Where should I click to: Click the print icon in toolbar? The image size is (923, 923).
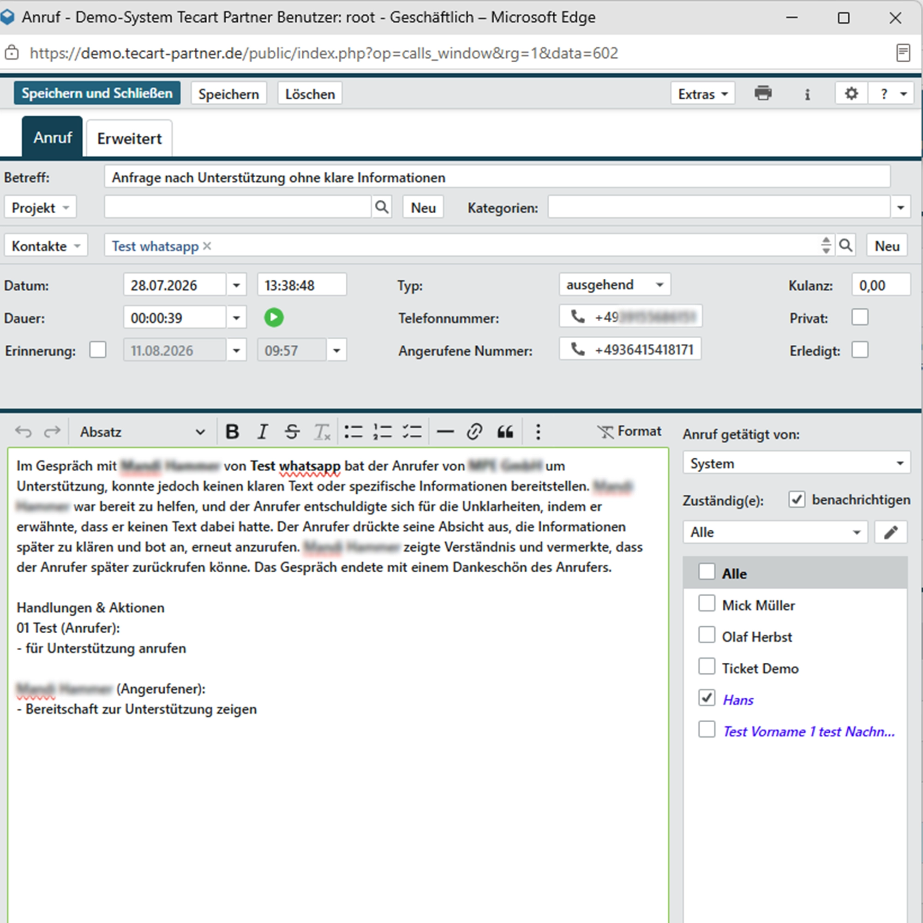click(x=763, y=93)
